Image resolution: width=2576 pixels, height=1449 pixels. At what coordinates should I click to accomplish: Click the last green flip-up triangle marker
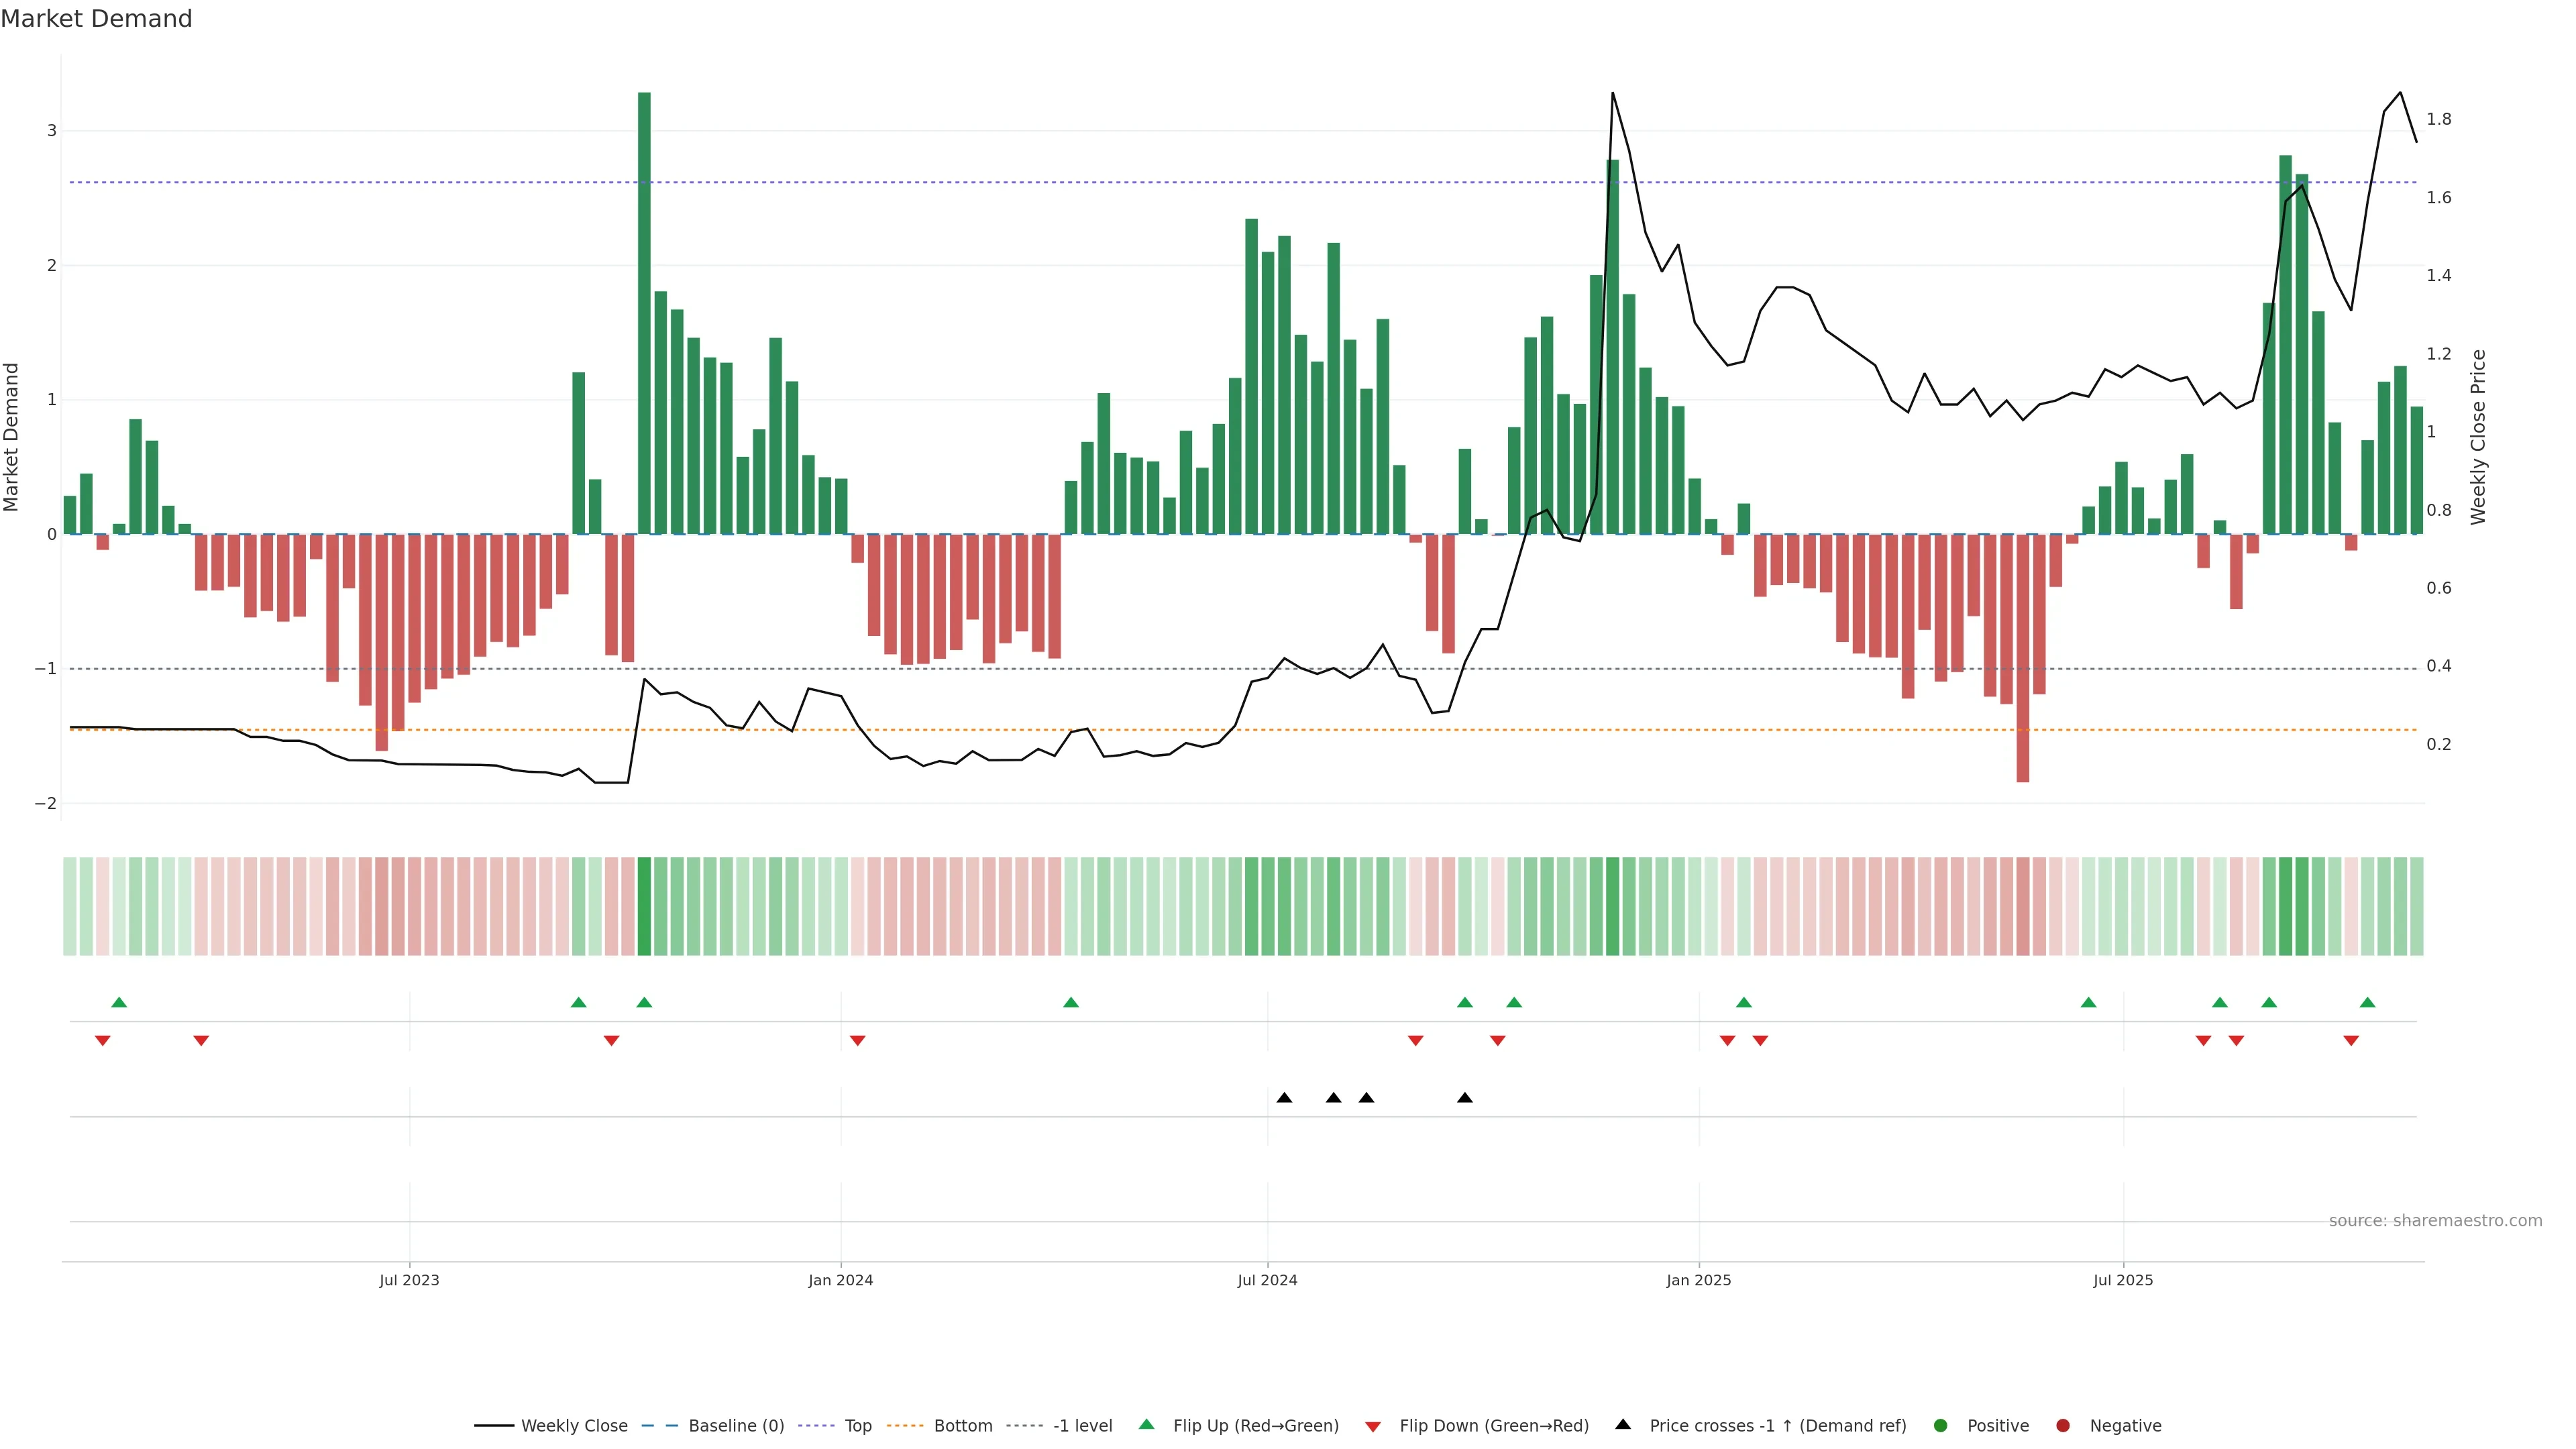point(2367,1002)
